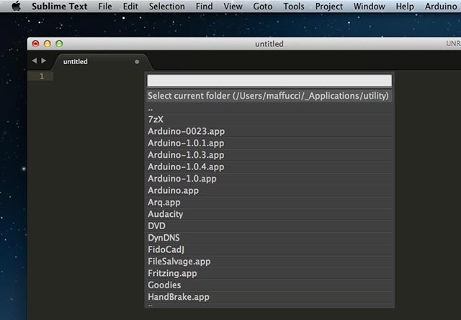
Task: Click the green zoom window button
Action: click(60, 44)
